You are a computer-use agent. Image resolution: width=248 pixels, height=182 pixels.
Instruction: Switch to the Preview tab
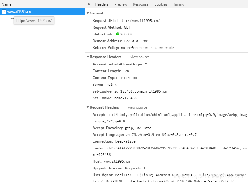[121, 4]
